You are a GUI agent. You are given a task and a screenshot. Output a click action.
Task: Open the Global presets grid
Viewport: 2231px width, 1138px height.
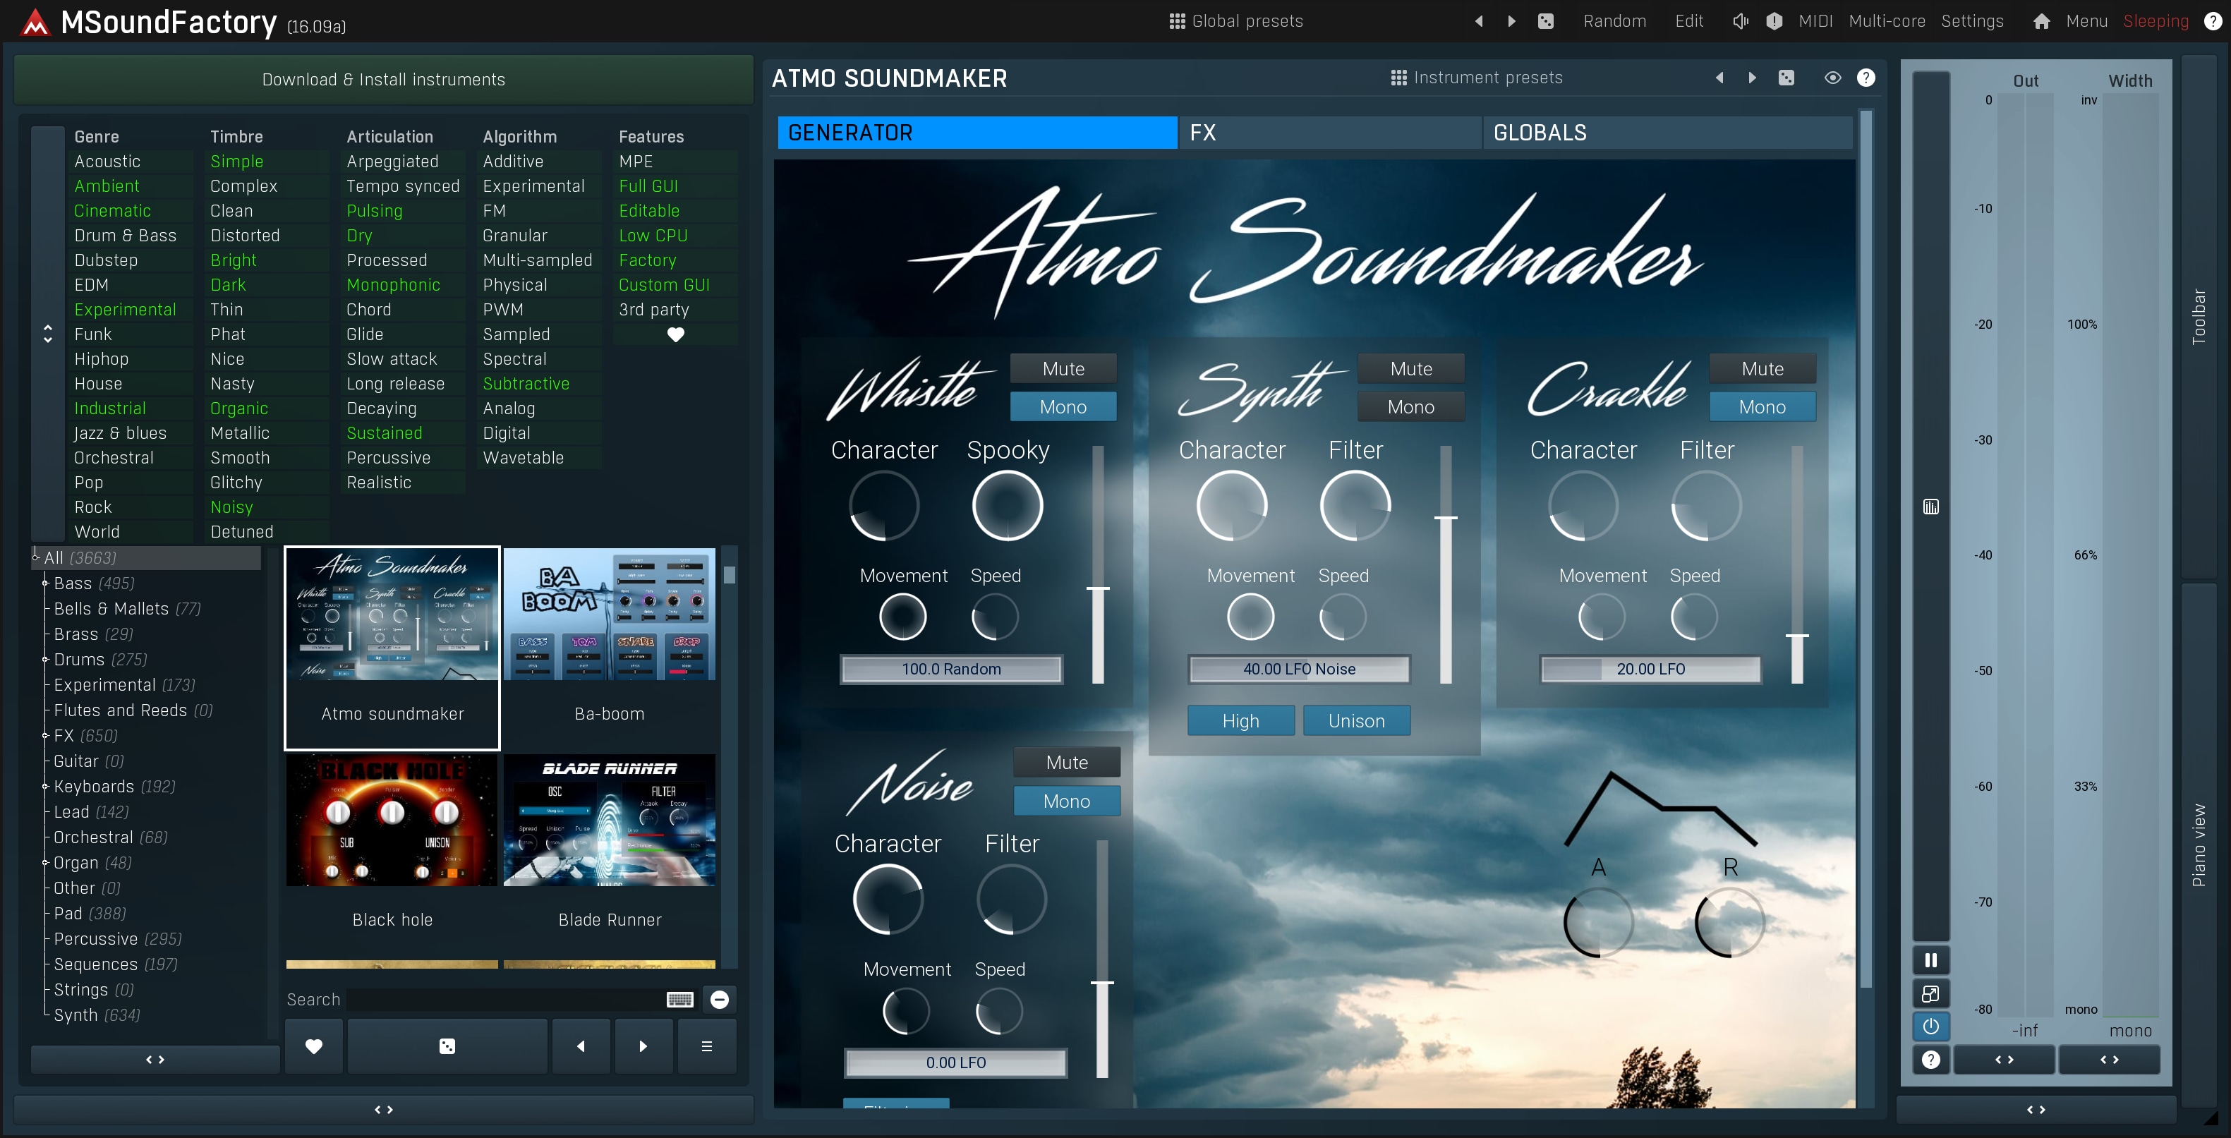[x=1236, y=20]
